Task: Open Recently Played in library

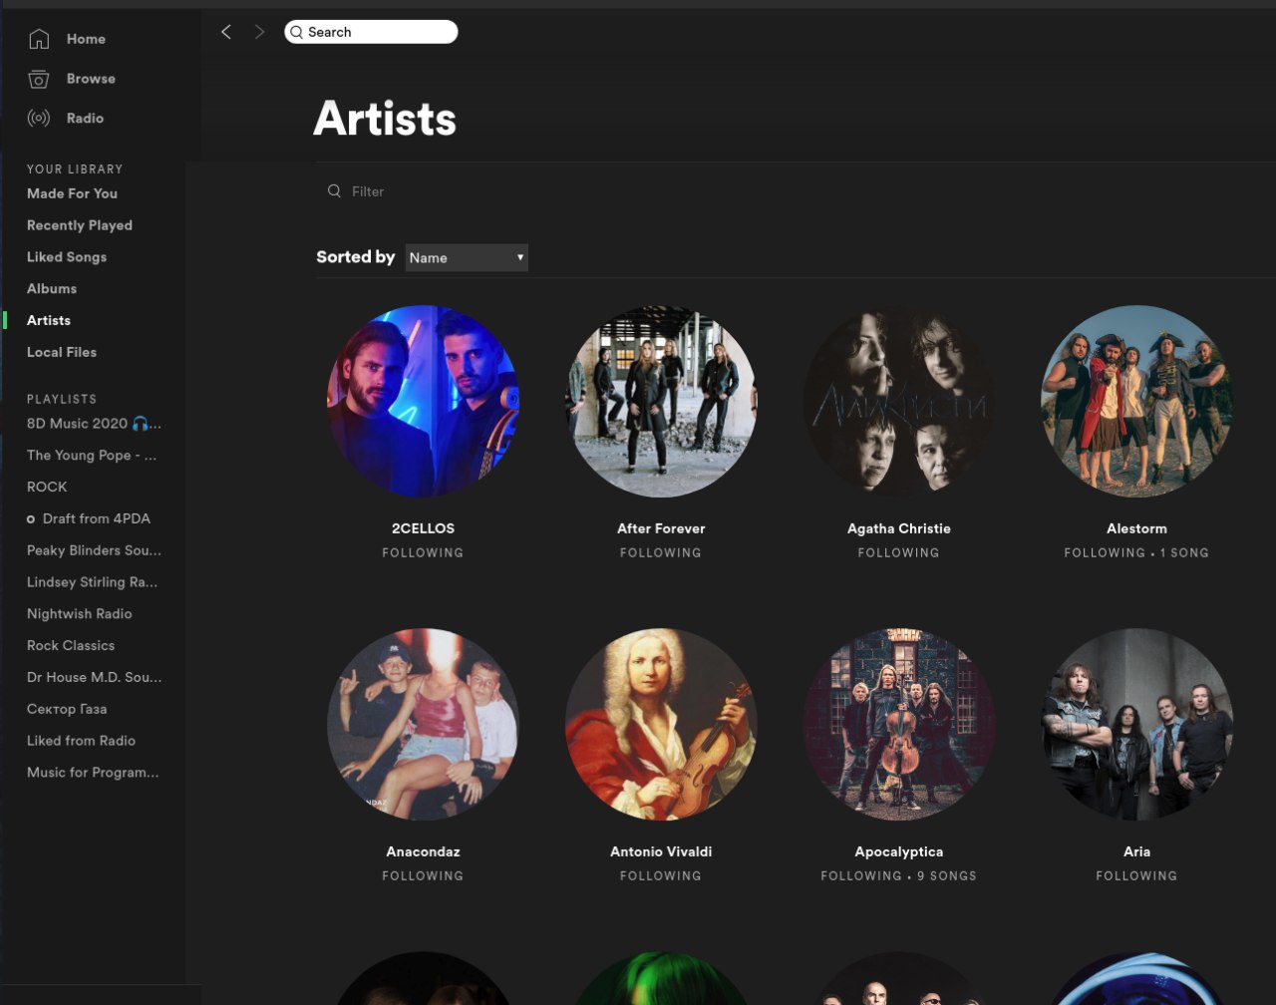Action: 80,225
